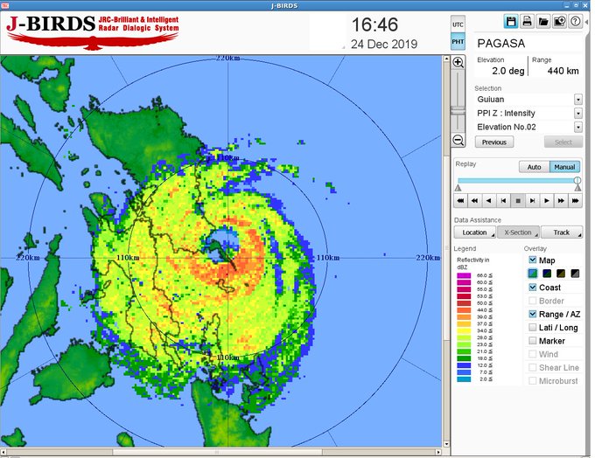Enable the Lati / Long overlay checkbox

(533, 327)
